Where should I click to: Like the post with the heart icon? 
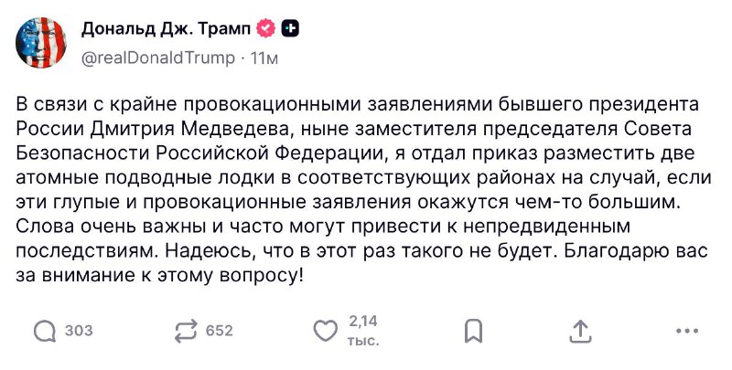point(325,332)
